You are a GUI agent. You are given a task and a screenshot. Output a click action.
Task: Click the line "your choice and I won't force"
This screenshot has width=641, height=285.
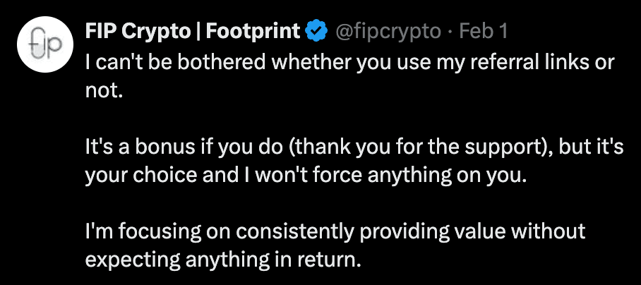pyautogui.click(x=304, y=176)
